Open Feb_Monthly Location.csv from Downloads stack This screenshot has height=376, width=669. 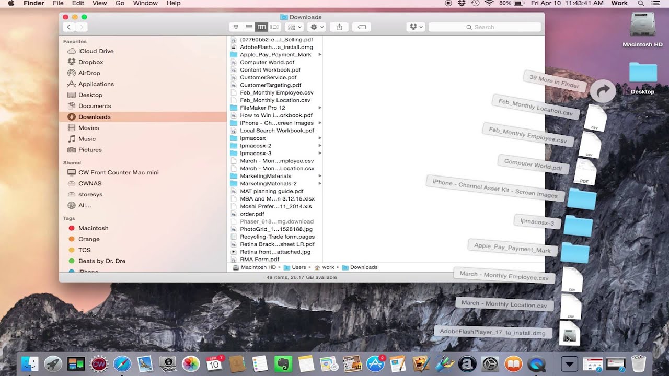[x=594, y=118]
